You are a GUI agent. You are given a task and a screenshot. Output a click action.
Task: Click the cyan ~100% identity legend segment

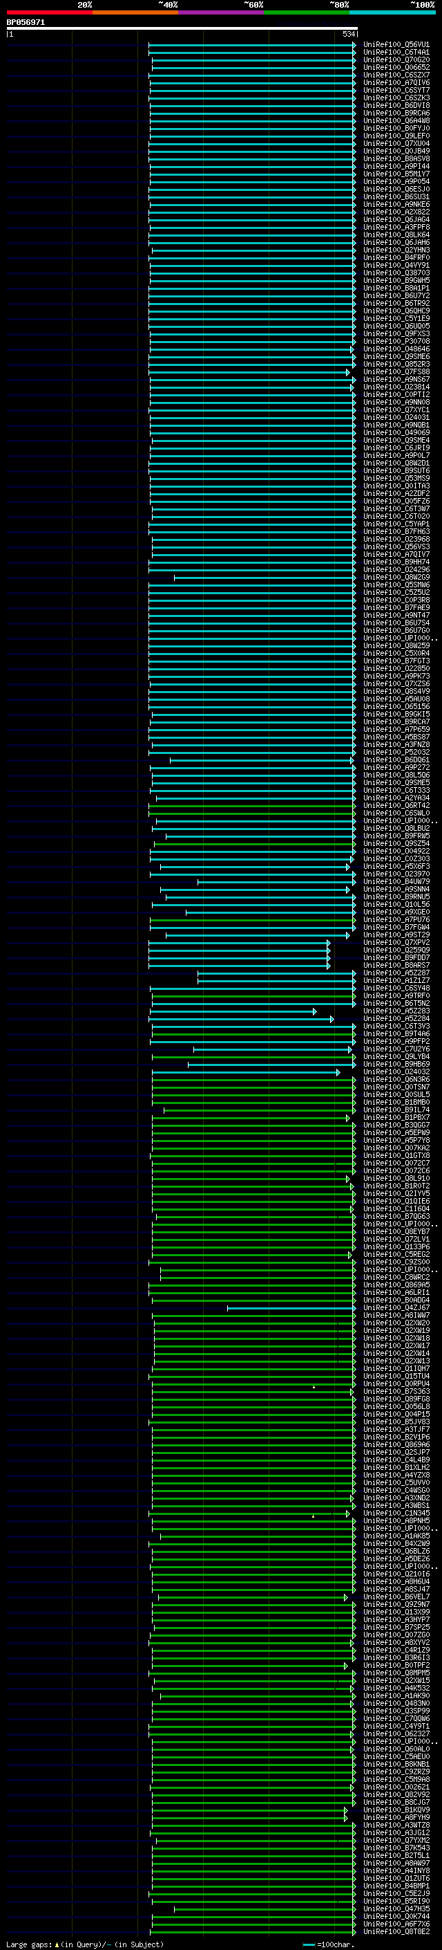click(392, 12)
